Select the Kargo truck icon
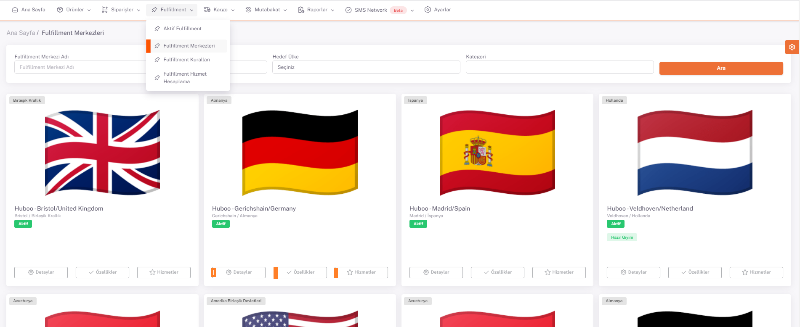The width and height of the screenshot is (800, 327). 207,10
